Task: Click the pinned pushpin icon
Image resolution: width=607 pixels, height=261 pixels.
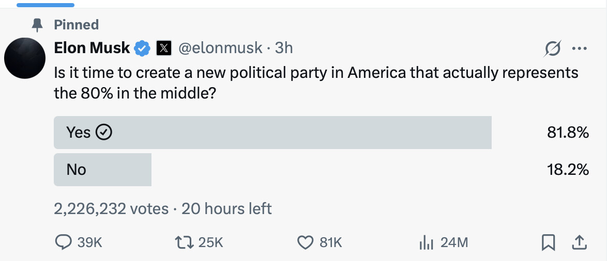Action: pos(37,25)
